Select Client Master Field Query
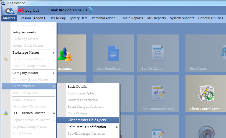This screenshot has height=138, width=226. pyautogui.click(x=87, y=120)
